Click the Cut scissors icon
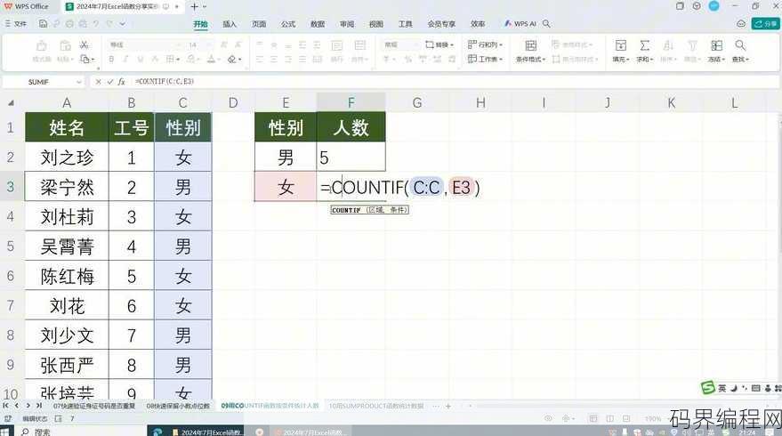The width and height of the screenshot is (782, 436). 84,45
